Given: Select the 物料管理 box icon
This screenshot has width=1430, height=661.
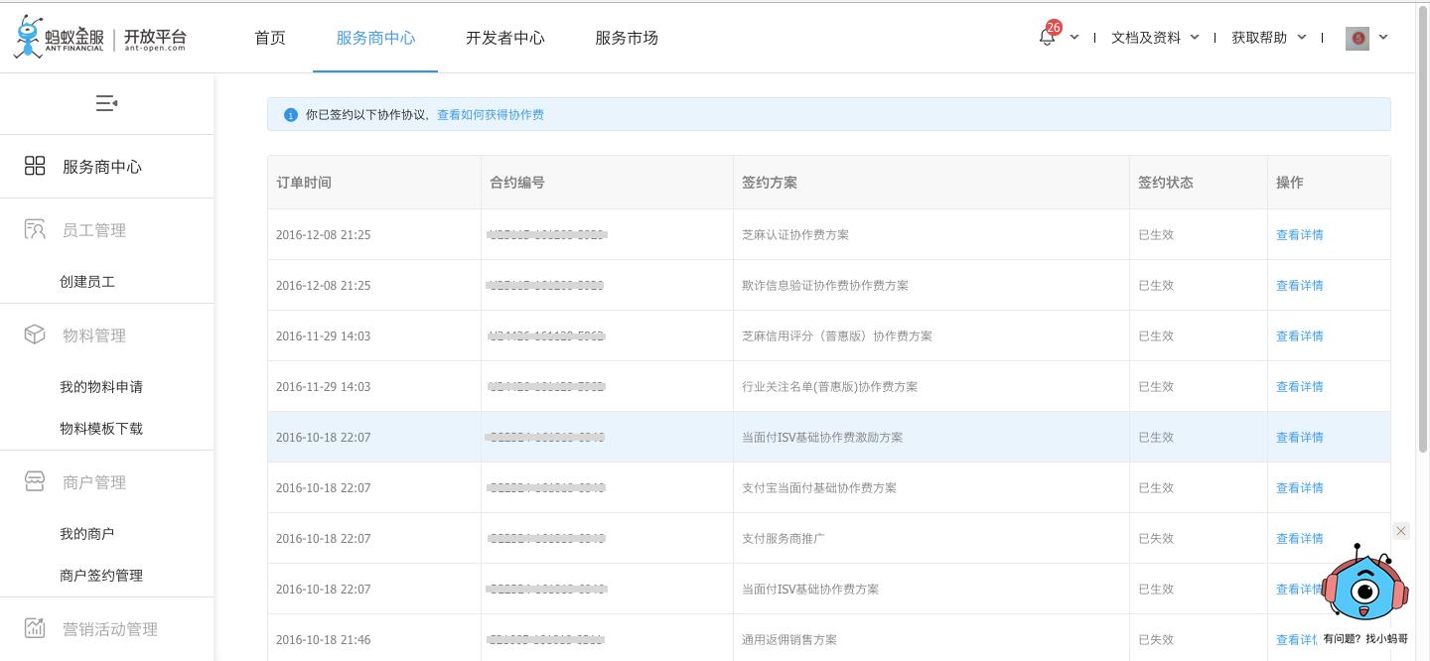Looking at the screenshot, I should (x=34, y=334).
